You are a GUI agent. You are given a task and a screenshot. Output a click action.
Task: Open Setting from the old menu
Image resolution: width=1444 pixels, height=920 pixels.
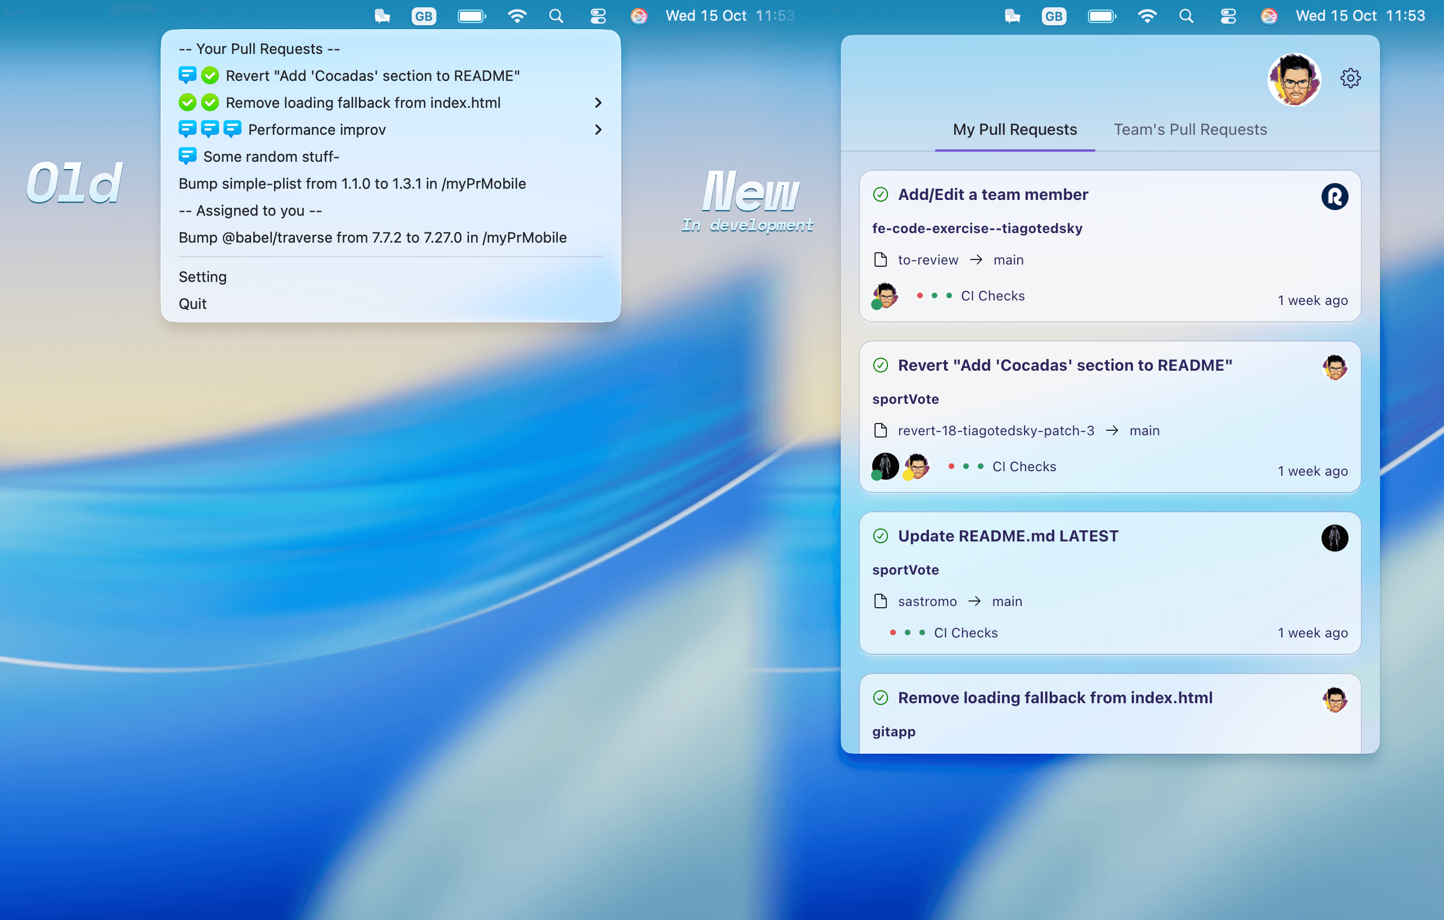pos(203,276)
